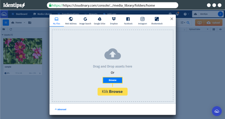Pick the Dropbox upload source
This screenshot has width=225, height=119.
(114, 21)
